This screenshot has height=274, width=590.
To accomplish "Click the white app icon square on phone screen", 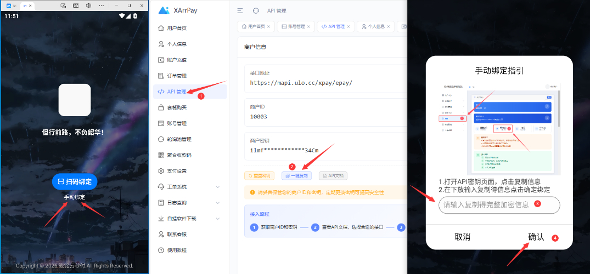I will click(75, 100).
